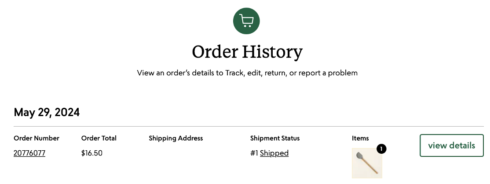
Task: Click the item count badge showing 1
Action: click(x=381, y=149)
